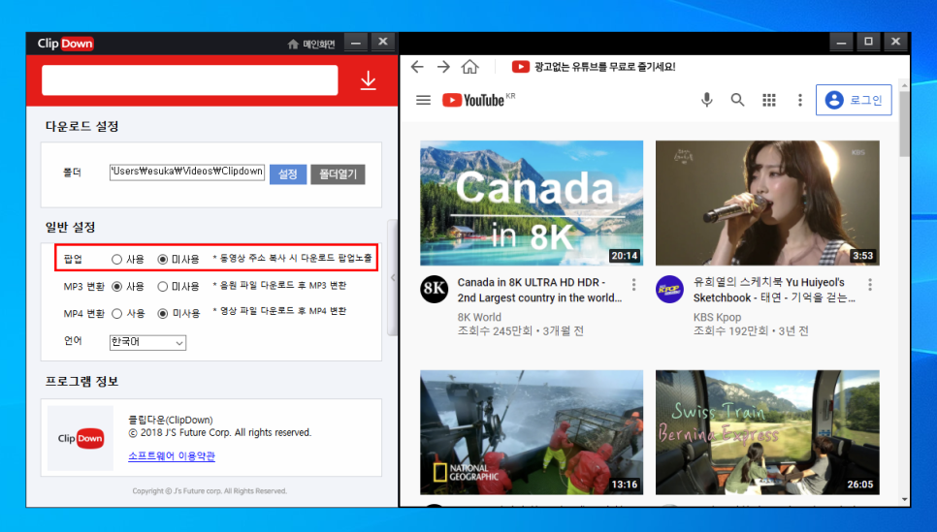
Task: Click the ClipDown logo in program info
Action: tap(81, 438)
